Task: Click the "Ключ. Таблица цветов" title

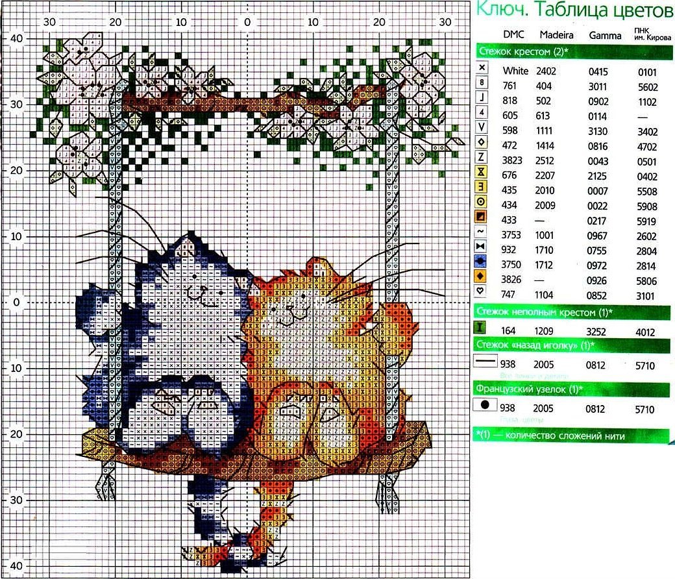Action: 574,11
